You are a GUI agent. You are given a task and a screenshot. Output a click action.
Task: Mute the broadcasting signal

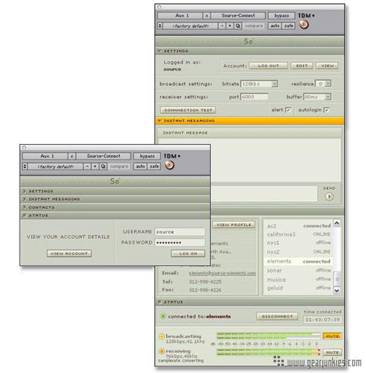click(332, 336)
